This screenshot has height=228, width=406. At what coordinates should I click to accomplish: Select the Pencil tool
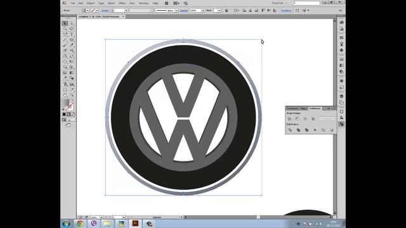click(x=72, y=45)
